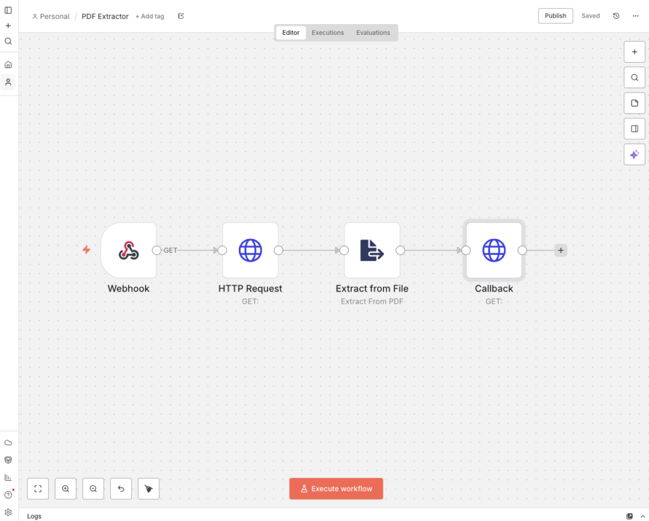The width and height of the screenshot is (649, 521).
Task: Switch to the Executions tab
Action: (x=328, y=32)
